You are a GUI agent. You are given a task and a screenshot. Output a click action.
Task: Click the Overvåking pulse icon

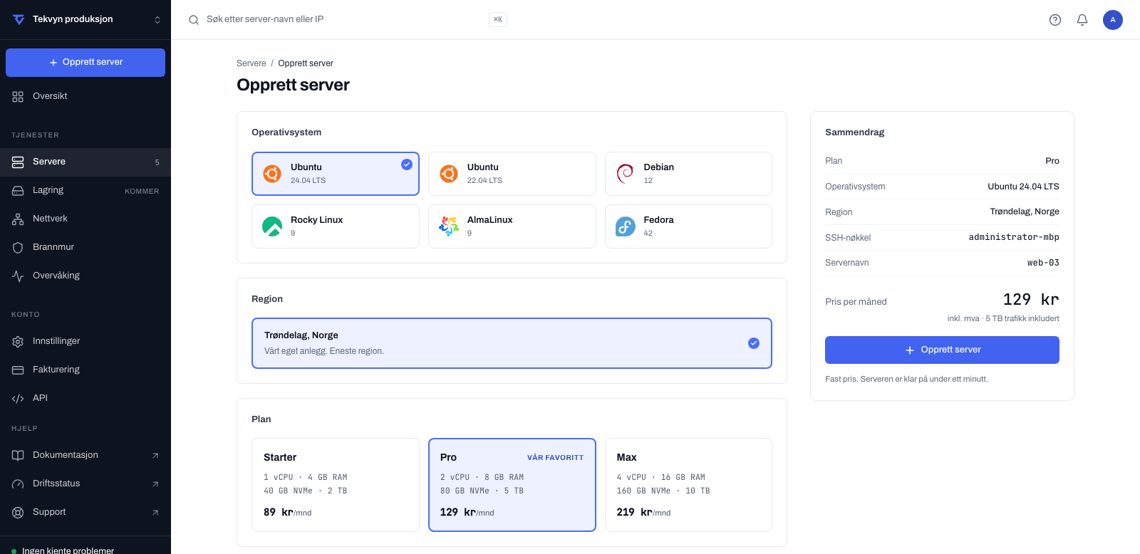coord(18,276)
